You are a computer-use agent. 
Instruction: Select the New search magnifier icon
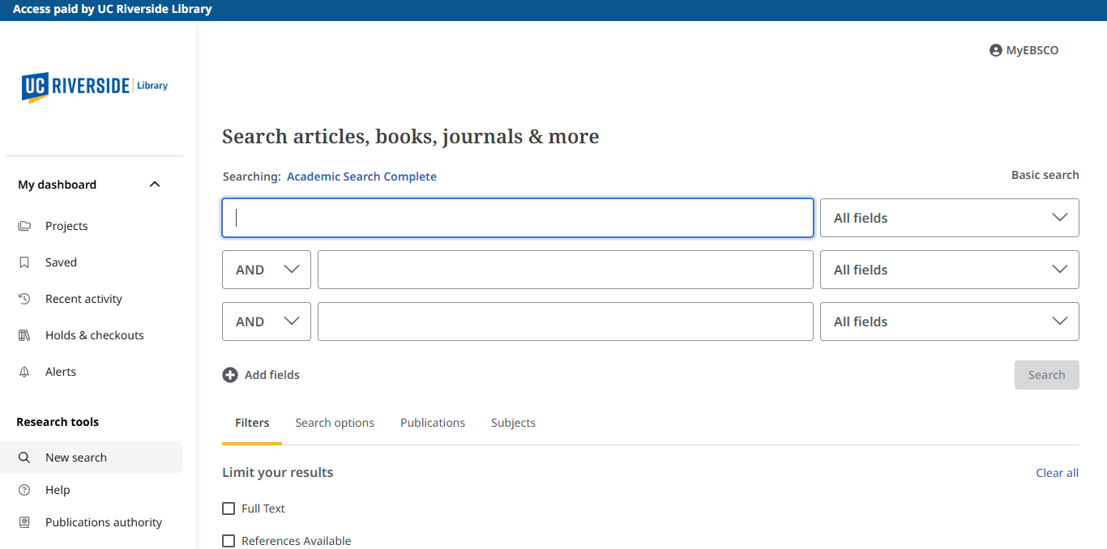click(x=24, y=457)
